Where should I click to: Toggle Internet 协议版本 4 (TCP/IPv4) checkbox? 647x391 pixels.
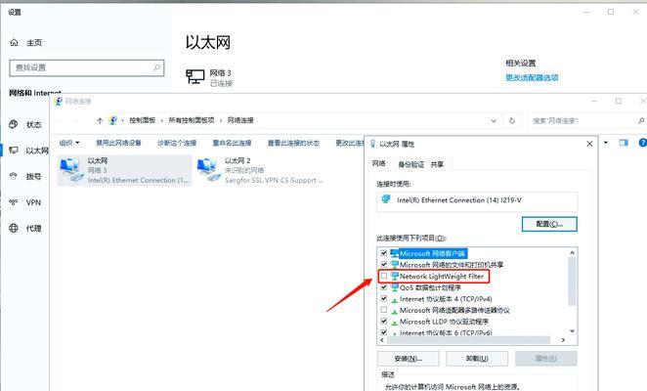point(384,298)
